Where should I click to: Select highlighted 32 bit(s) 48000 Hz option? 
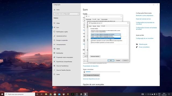tap(106, 38)
